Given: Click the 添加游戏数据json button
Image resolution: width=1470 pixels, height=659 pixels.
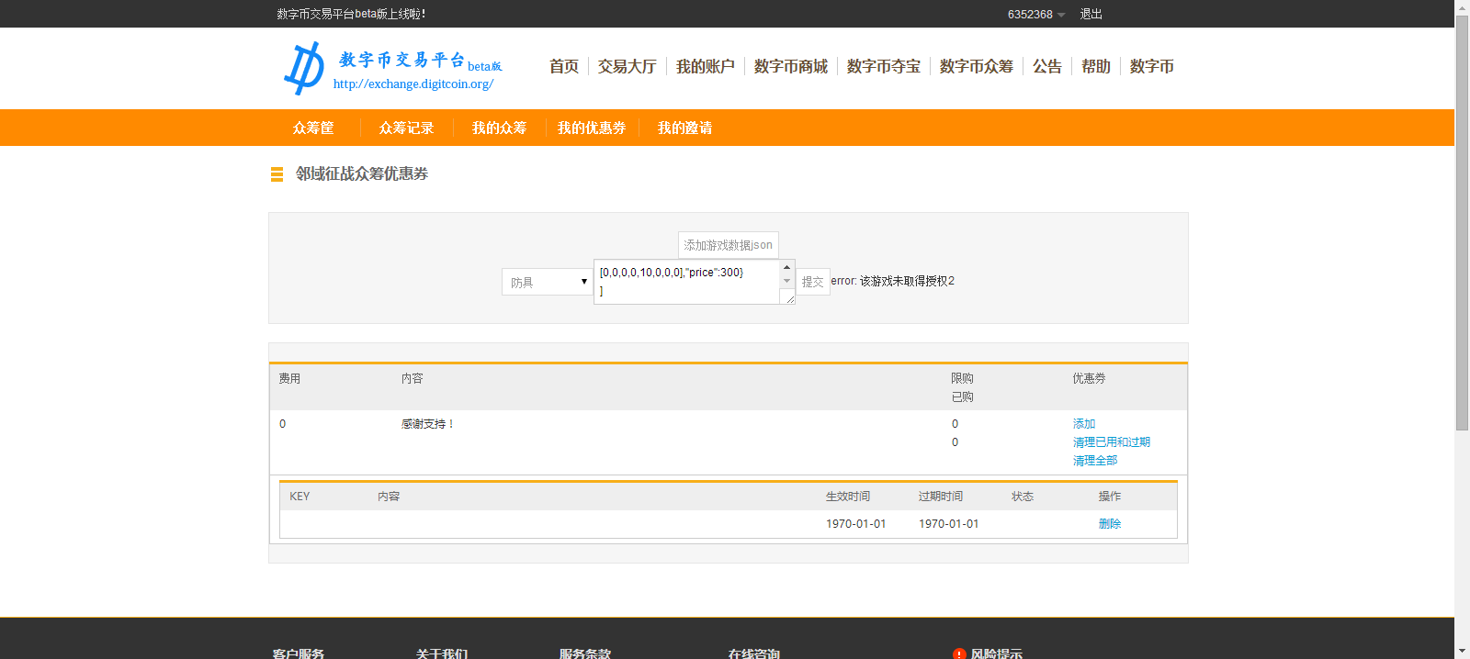Looking at the screenshot, I should [x=729, y=245].
